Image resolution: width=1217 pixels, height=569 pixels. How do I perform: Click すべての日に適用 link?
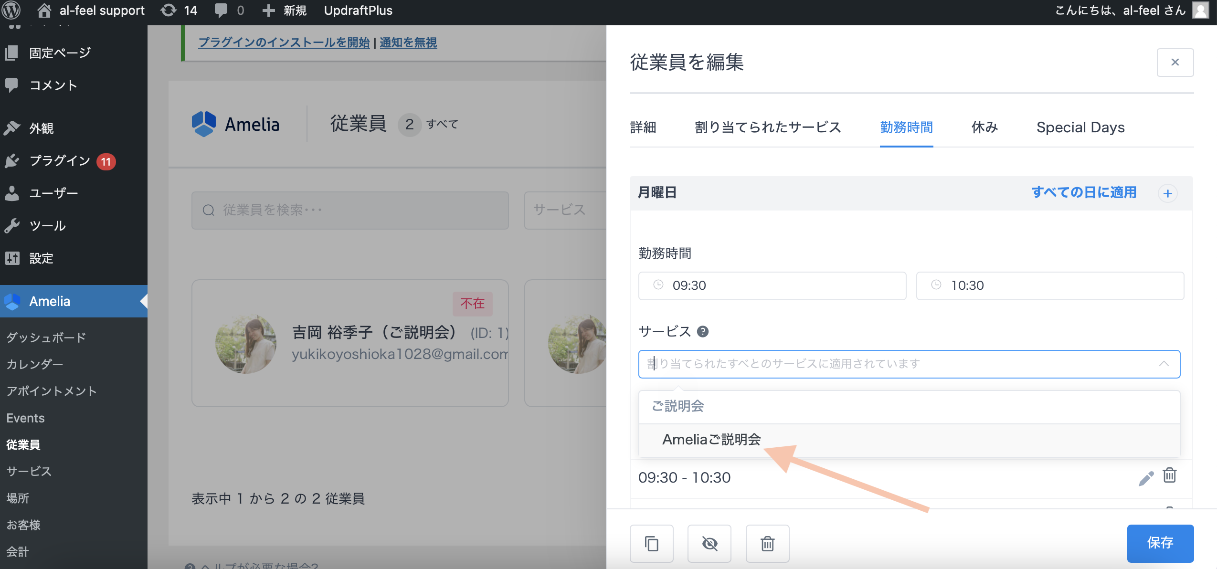[x=1084, y=192]
